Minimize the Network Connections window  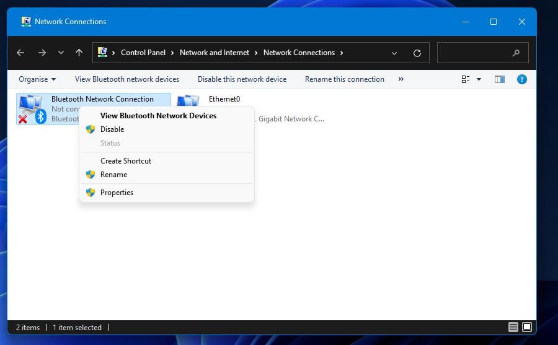coord(466,22)
